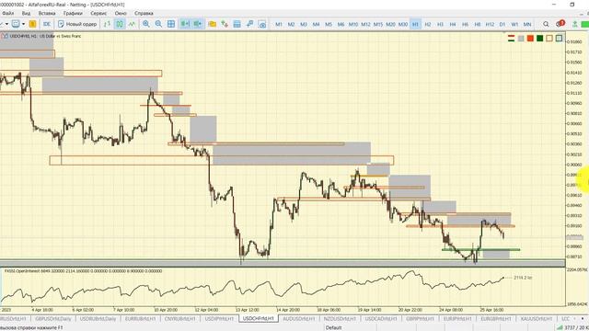Switch to W1 timeframe

(514, 24)
